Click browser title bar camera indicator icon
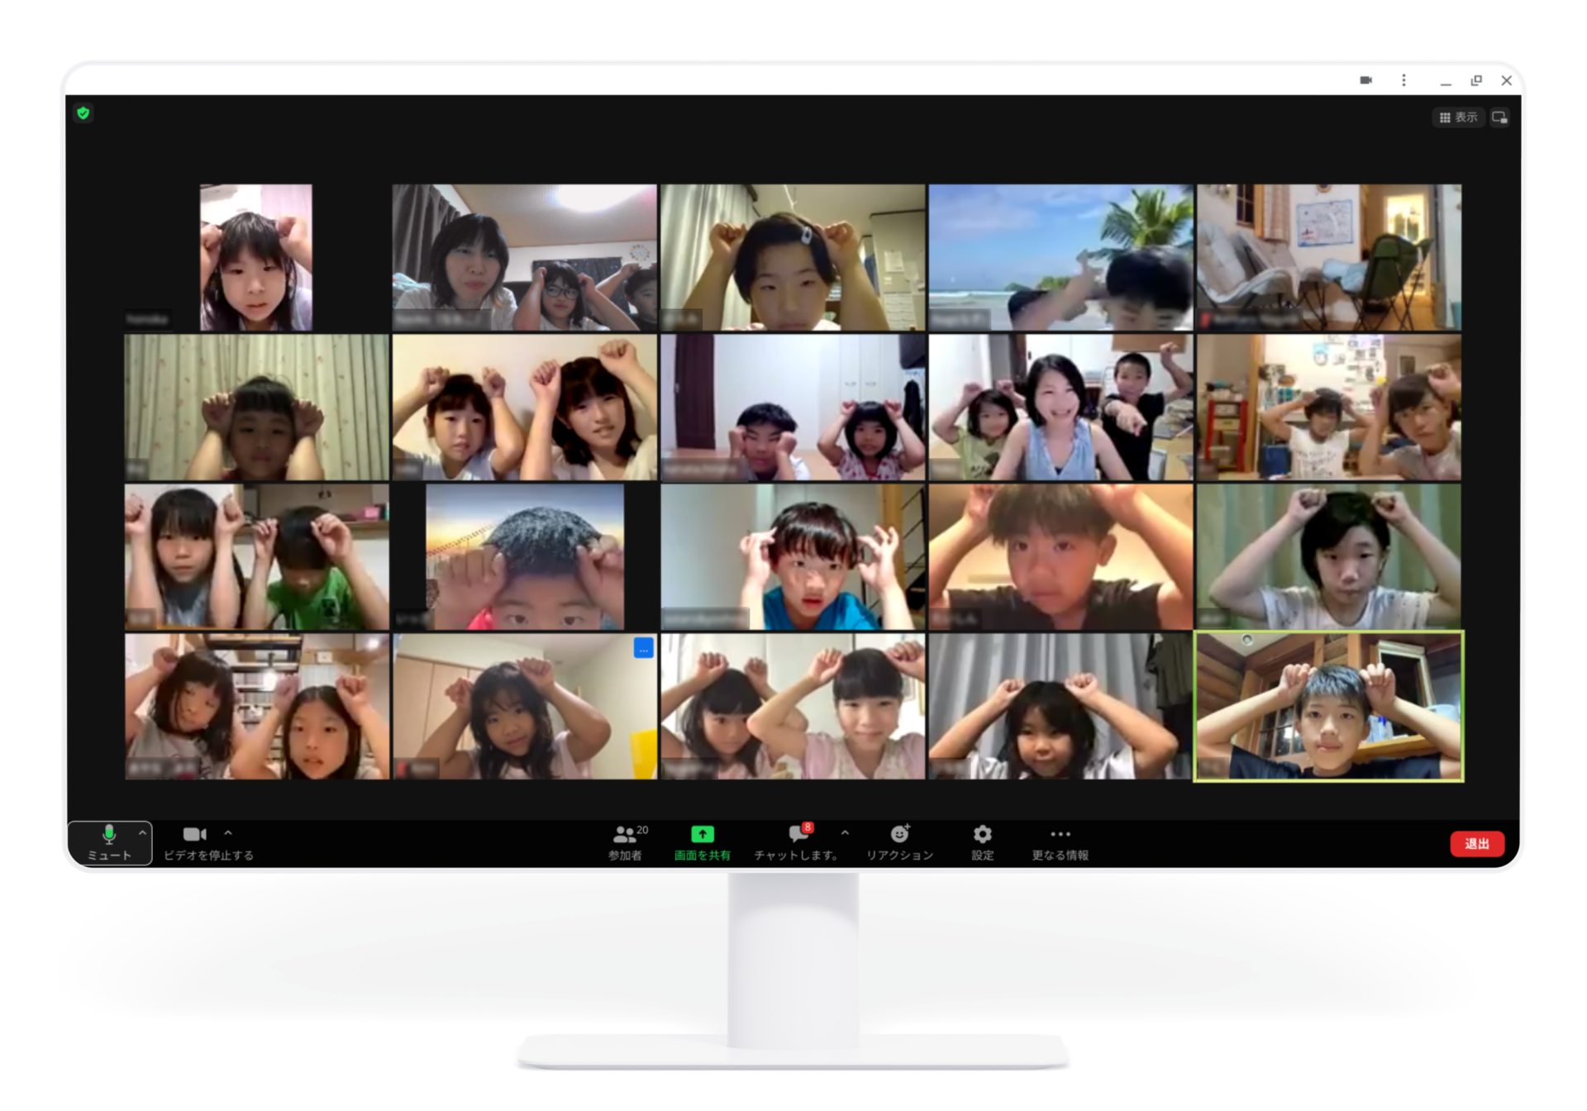1587x1111 pixels. (x=1365, y=80)
